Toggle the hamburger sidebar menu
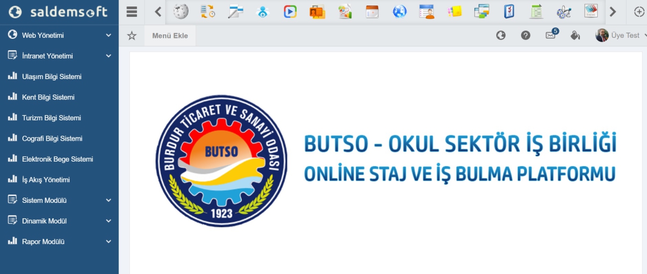Image resolution: width=647 pixels, height=274 pixels. (132, 12)
